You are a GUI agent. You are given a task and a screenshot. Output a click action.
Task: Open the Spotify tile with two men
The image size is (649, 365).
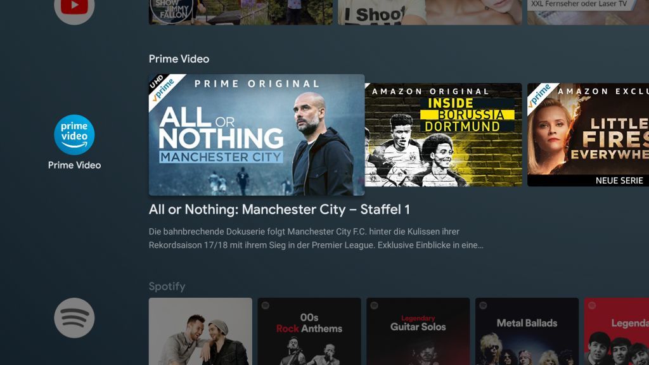point(200,331)
